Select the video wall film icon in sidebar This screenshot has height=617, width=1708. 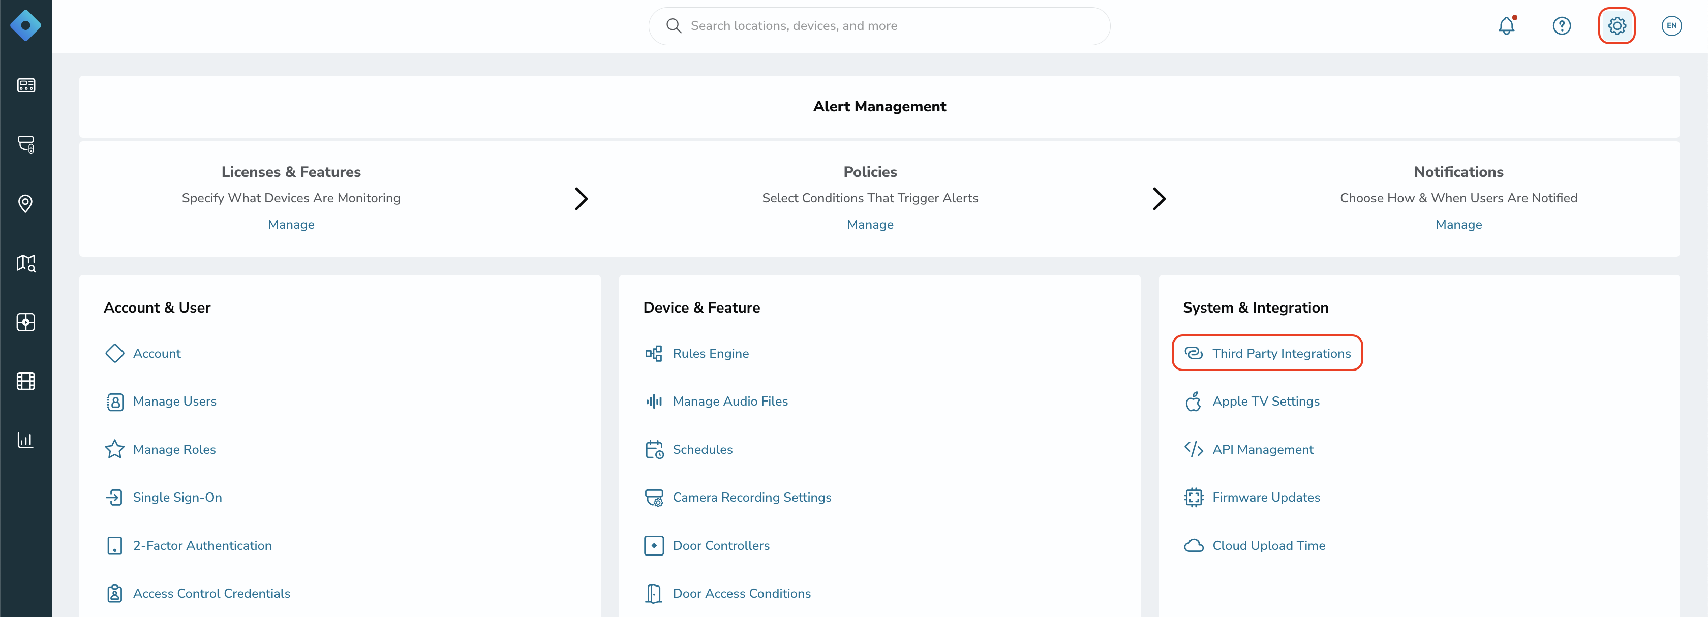26,380
